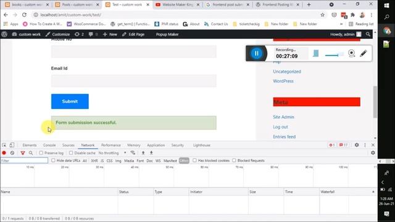Screen dimensions: 395x222
Task: Filter requests by XHR
Action: (94, 160)
